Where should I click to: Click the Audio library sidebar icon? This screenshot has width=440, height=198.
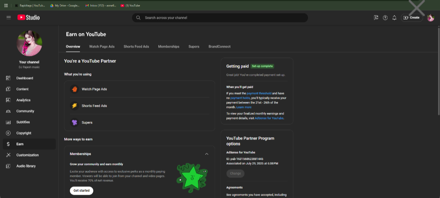point(8,166)
